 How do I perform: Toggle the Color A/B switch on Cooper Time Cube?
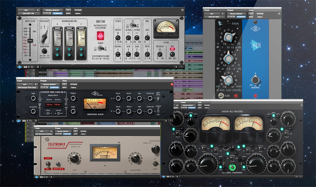(58, 114)
